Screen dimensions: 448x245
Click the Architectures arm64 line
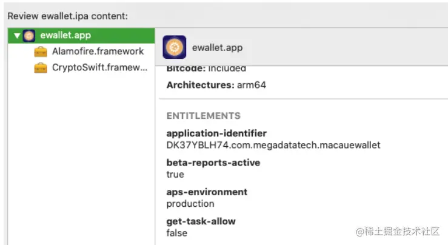[x=216, y=86]
